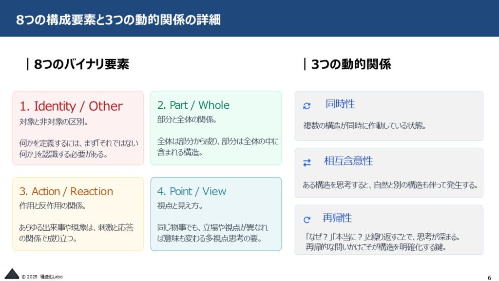
Task: Click the exchange arrows icon beside 相互含意性
Action: click(x=307, y=163)
